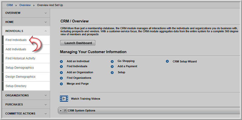Expand the OVERVIEW sidebar section chevron
Viewport: 242px width, 120px height.
pos(46,13)
